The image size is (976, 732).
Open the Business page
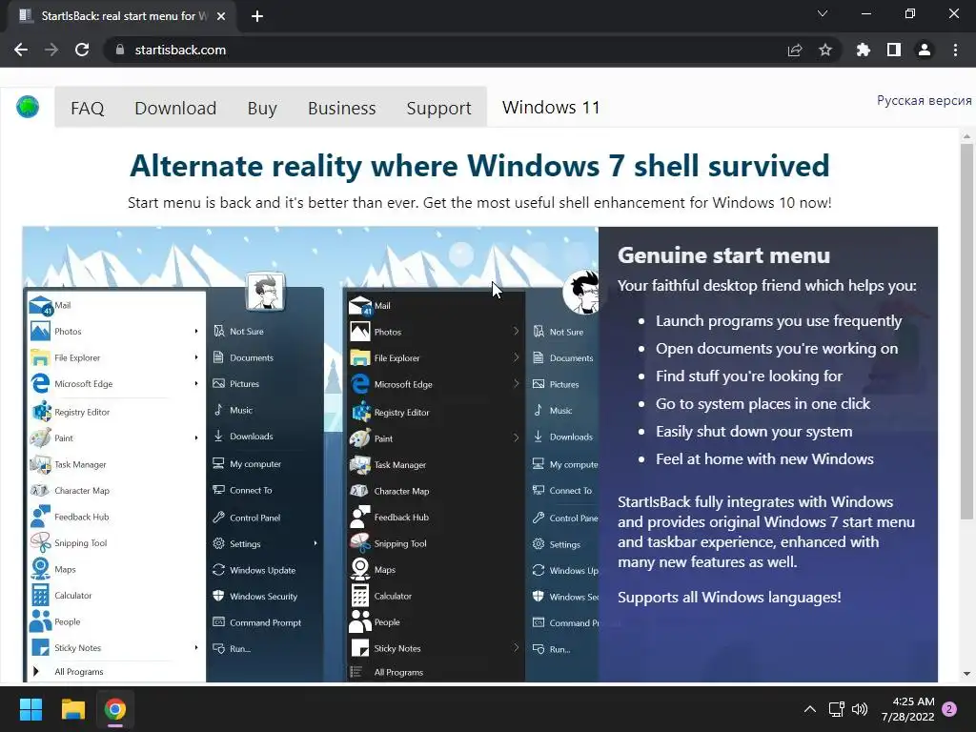pyautogui.click(x=342, y=109)
